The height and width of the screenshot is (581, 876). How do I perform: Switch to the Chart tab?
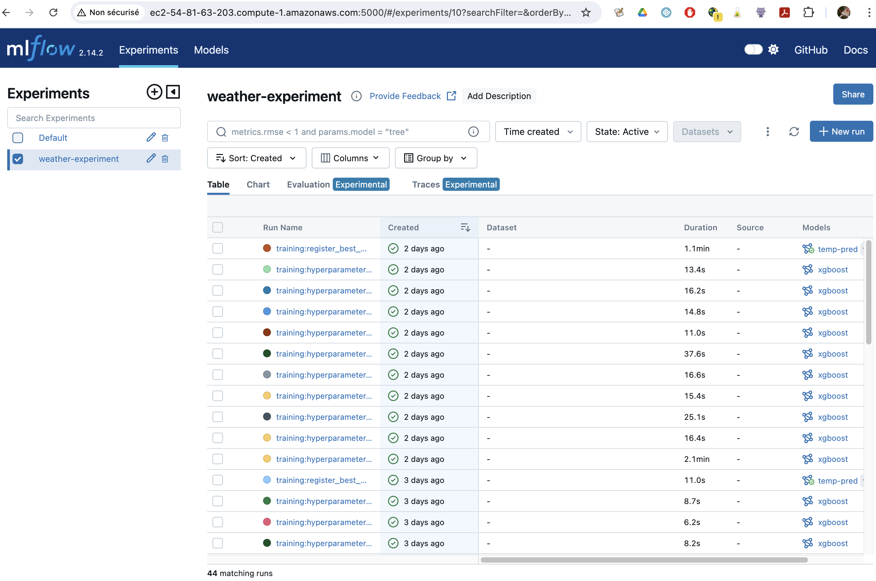click(258, 185)
